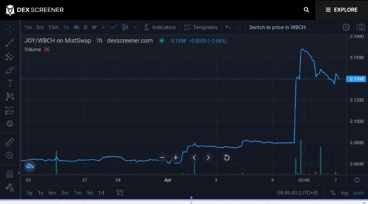Open the emoji icons tool
This screenshot has width=368, height=204.
tap(10, 124)
